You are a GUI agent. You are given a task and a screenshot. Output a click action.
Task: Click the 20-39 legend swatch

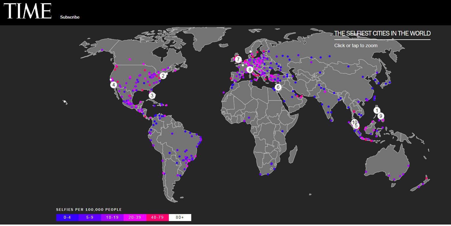coord(135,218)
